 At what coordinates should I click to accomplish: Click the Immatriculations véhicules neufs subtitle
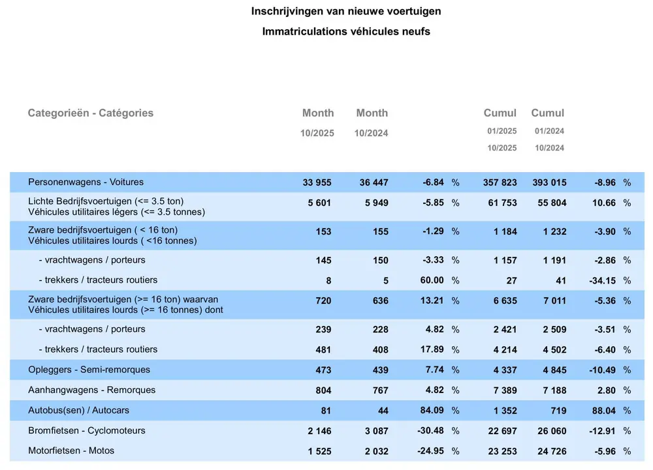coord(345,31)
